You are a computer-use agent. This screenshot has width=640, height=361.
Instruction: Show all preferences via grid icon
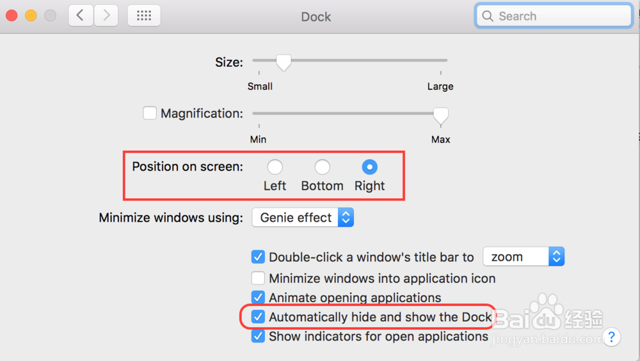pyautogui.click(x=143, y=15)
